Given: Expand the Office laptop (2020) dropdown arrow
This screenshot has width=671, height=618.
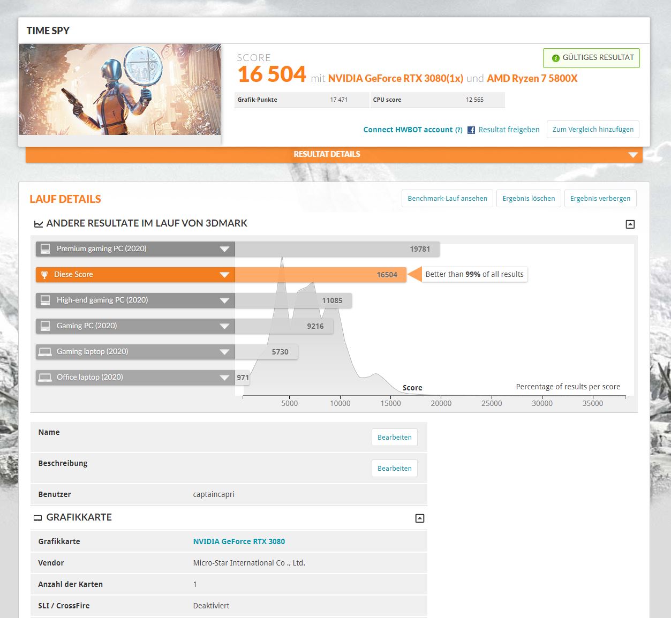Looking at the screenshot, I should click(224, 378).
